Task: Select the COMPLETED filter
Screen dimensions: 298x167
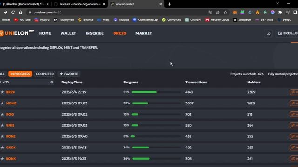Action: click(45, 74)
